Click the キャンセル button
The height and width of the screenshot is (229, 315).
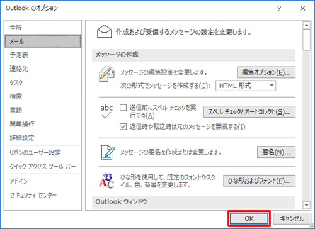[x=292, y=219]
